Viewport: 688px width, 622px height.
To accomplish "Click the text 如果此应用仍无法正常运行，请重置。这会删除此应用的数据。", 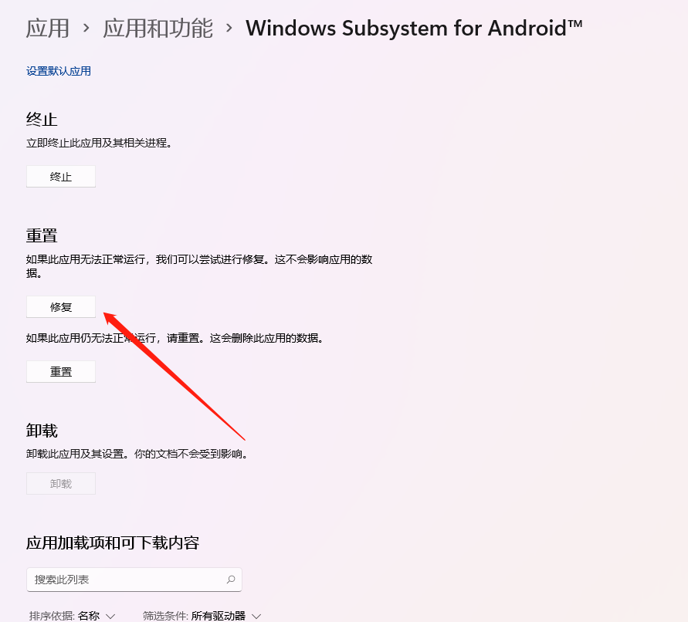I will 175,338.
